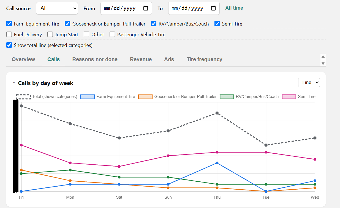Click the Wed axis label
Viewport: 340px width, 208px height.
(x=315, y=197)
